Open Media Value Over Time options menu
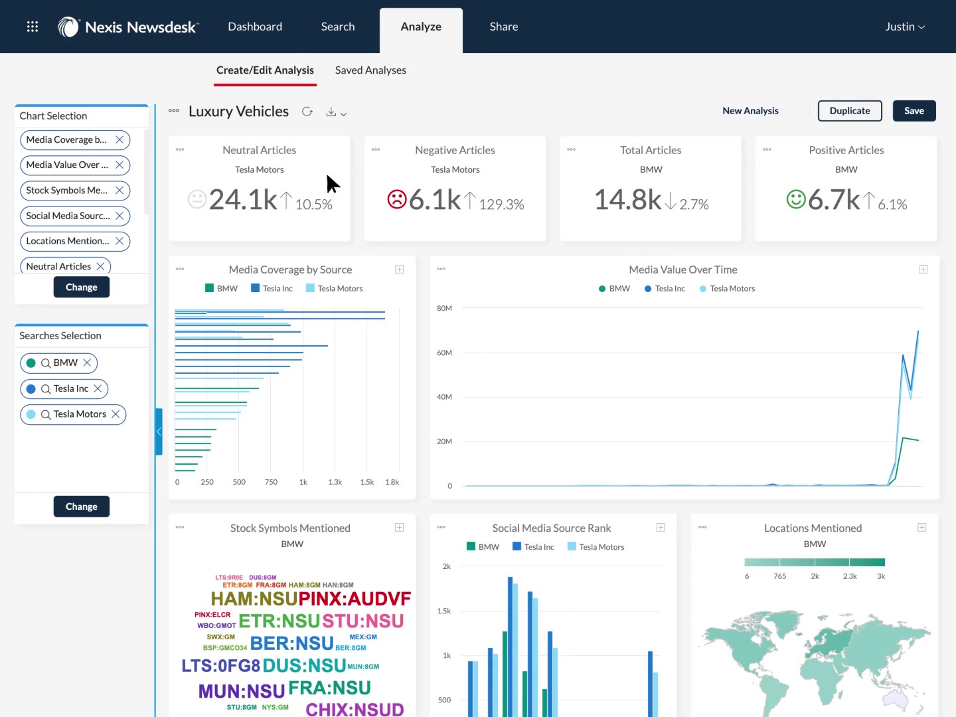Viewport: 956px width, 717px height. click(441, 269)
